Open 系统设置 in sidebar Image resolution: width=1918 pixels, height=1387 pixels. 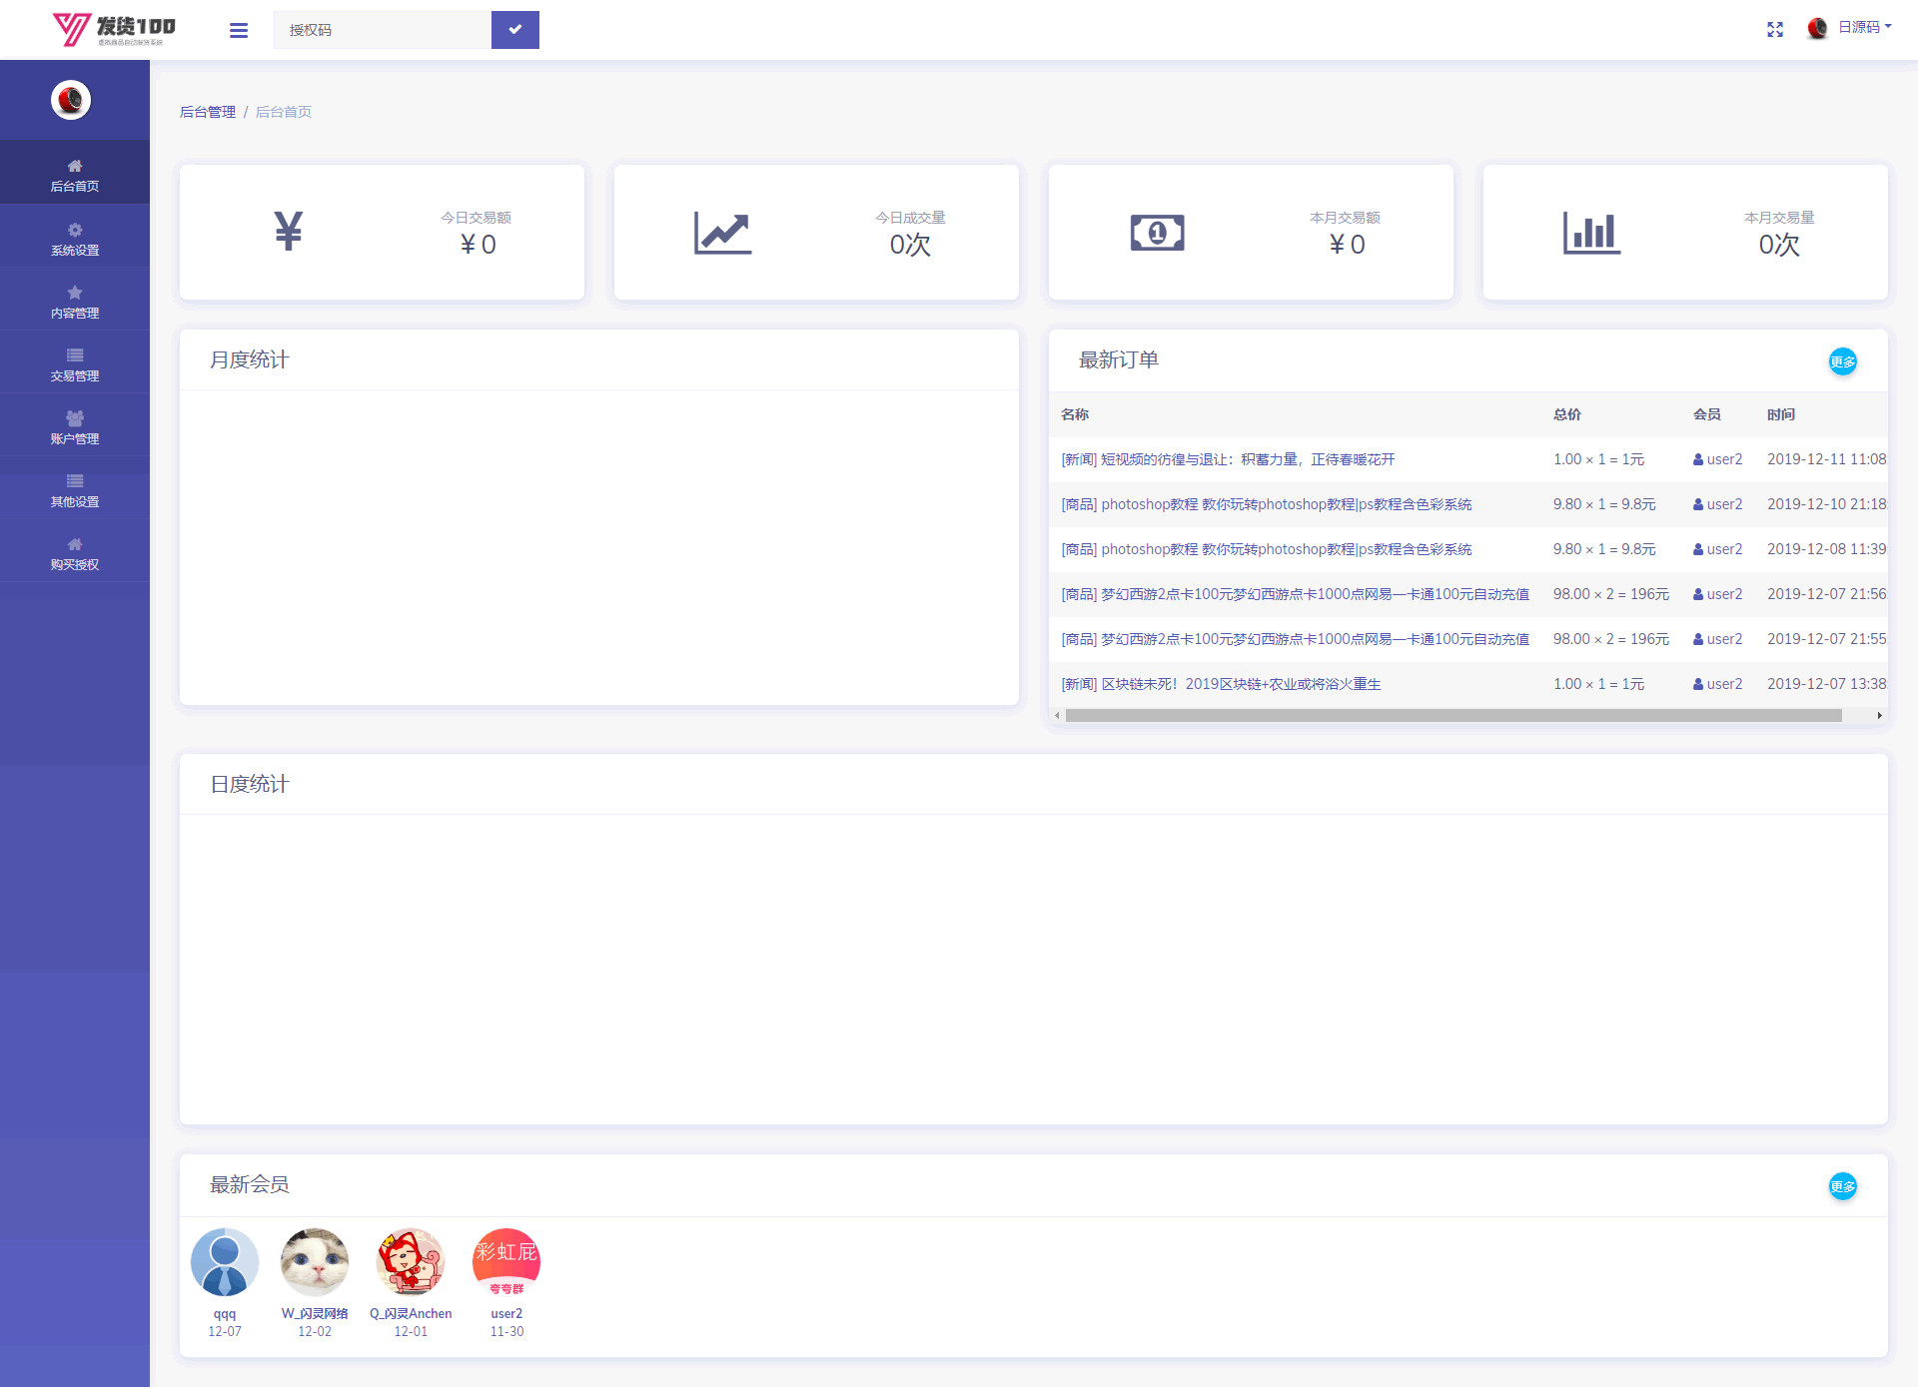point(75,240)
